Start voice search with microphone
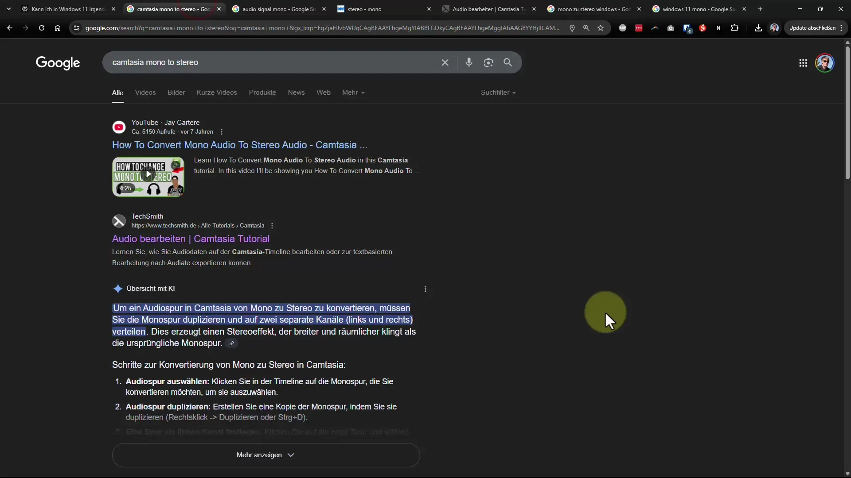This screenshot has width=851, height=478. click(469, 62)
